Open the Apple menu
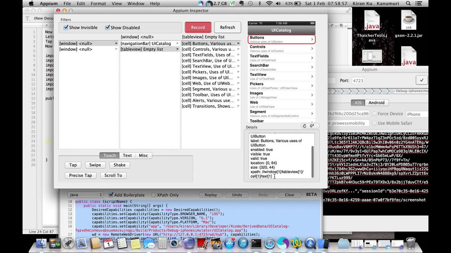This screenshot has width=451, height=253. click(x=31, y=4)
